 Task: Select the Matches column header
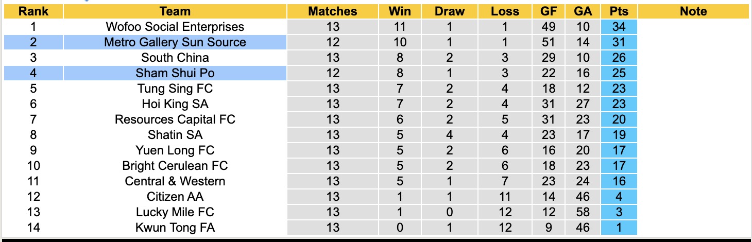click(x=333, y=11)
